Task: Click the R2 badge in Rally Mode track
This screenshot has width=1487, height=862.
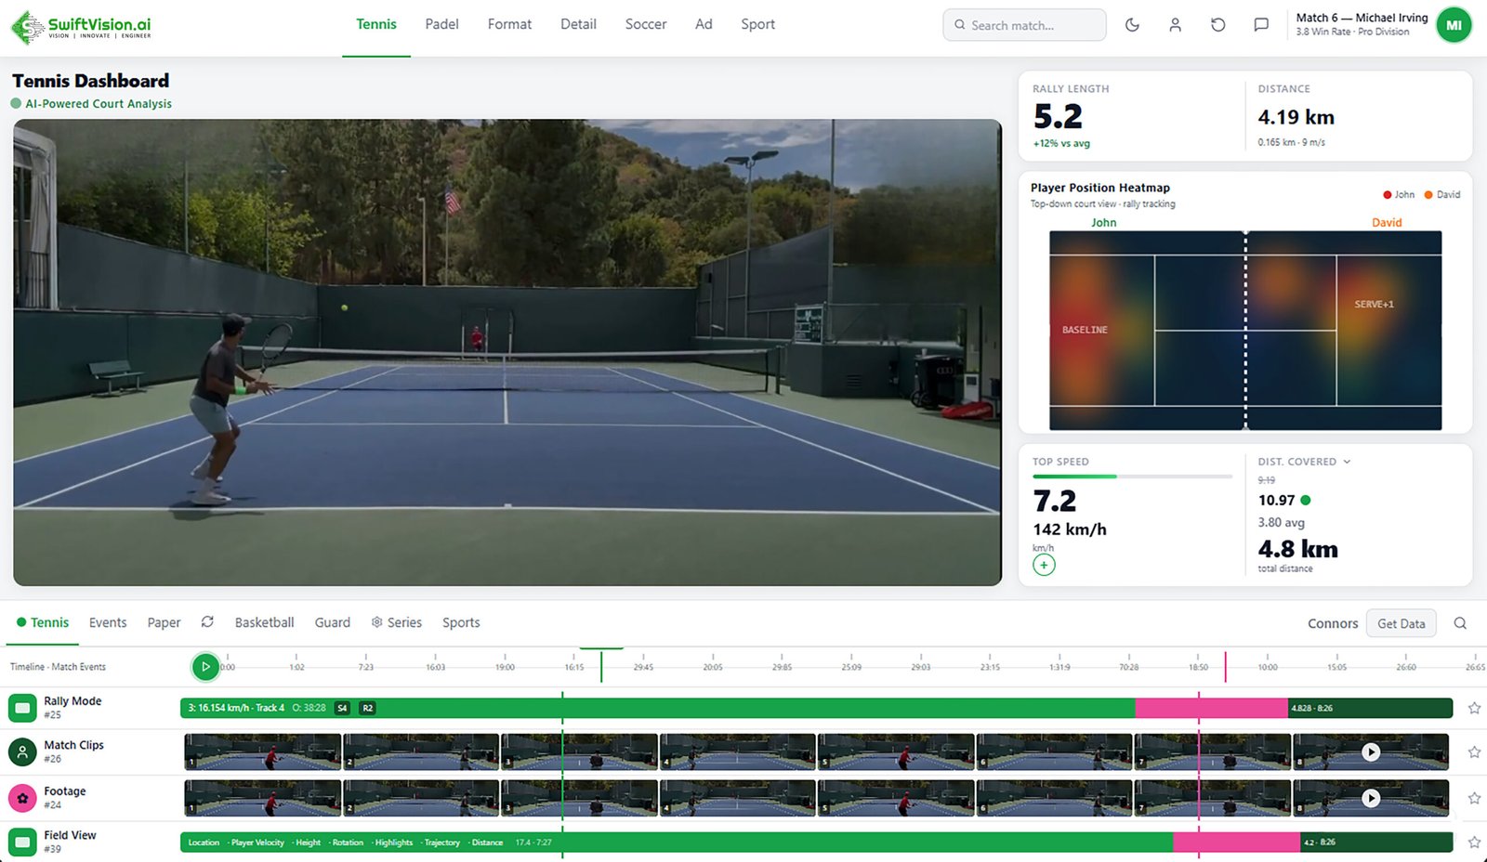Action: tap(367, 708)
